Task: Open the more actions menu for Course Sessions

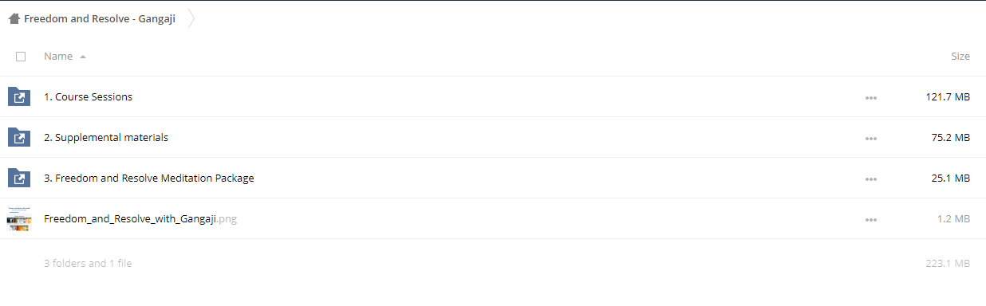Action: pyautogui.click(x=871, y=98)
